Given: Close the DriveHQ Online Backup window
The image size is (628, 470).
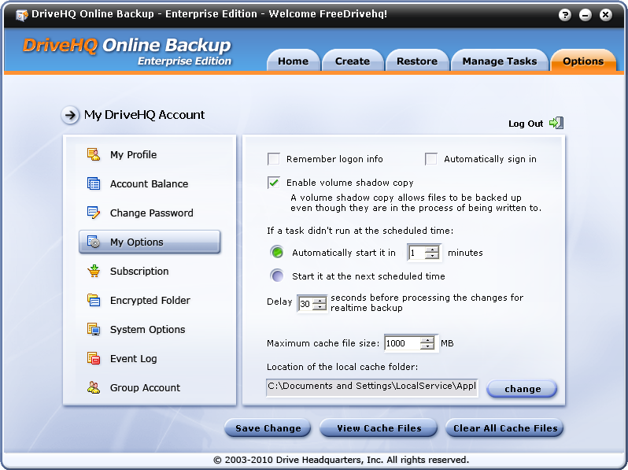Looking at the screenshot, I should click(606, 15).
